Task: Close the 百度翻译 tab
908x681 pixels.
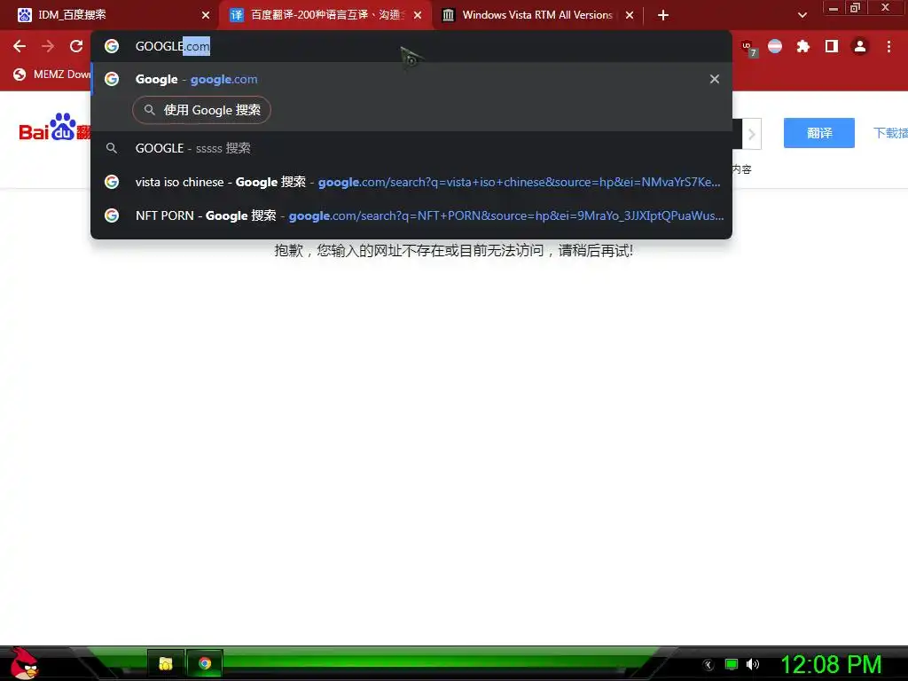Action: click(418, 15)
